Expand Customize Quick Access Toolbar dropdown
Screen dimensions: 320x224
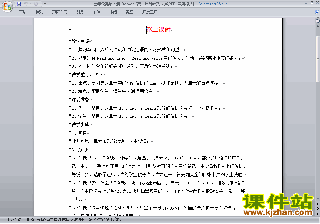pyautogui.click(x=45, y=4)
